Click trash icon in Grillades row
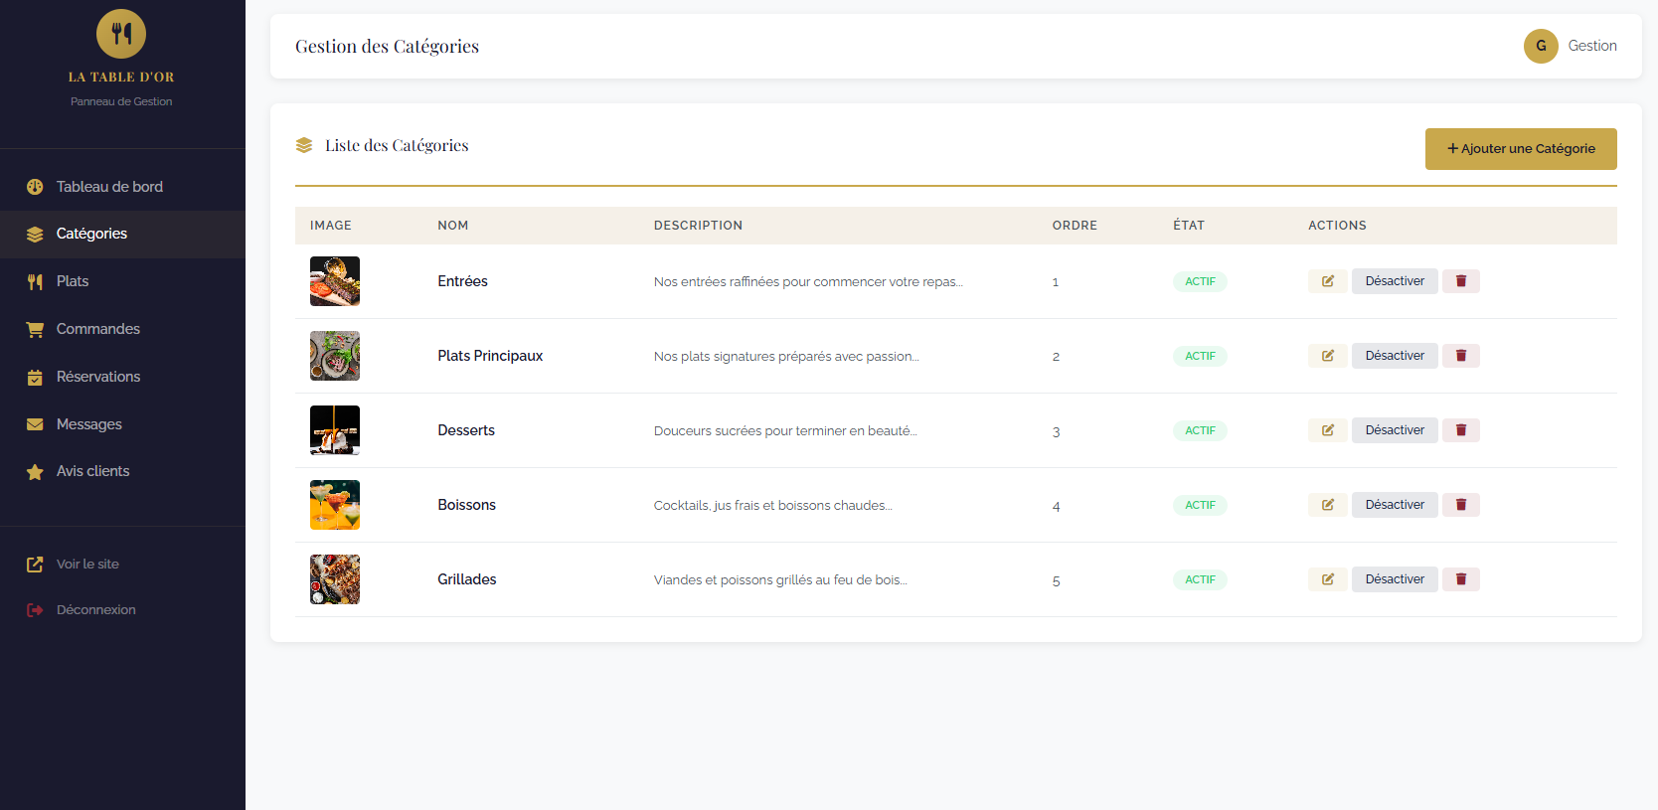The height and width of the screenshot is (810, 1658). (x=1460, y=579)
